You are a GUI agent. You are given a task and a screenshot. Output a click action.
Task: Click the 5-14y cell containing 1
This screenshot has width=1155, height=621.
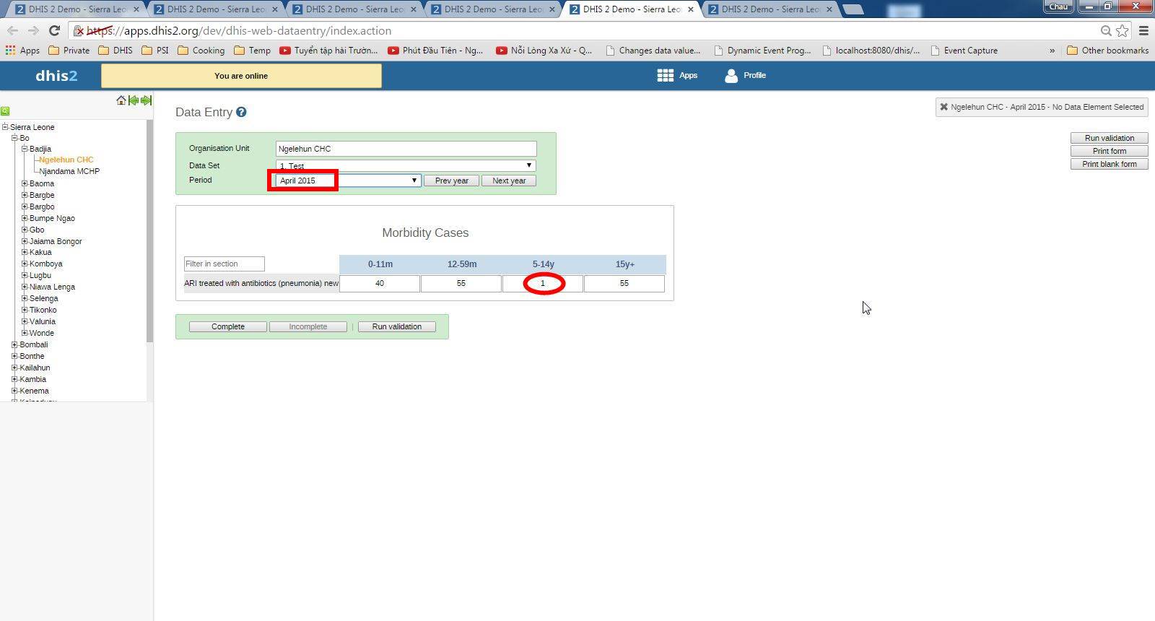click(543, 284)
